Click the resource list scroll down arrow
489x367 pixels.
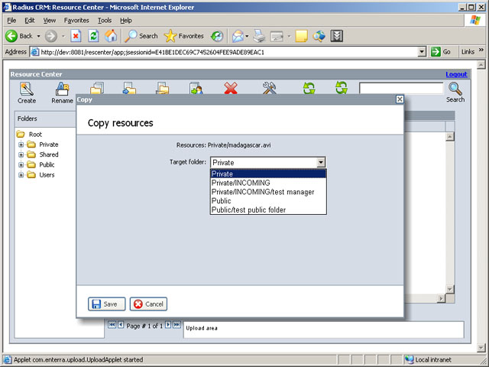pyautogui.click(x=450, y=289)
